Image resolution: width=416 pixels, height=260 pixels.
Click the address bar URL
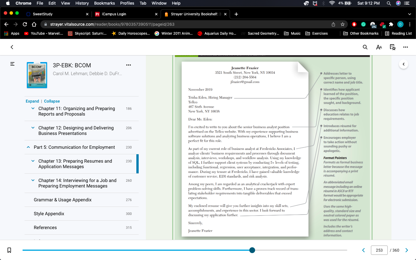point(112,24)
